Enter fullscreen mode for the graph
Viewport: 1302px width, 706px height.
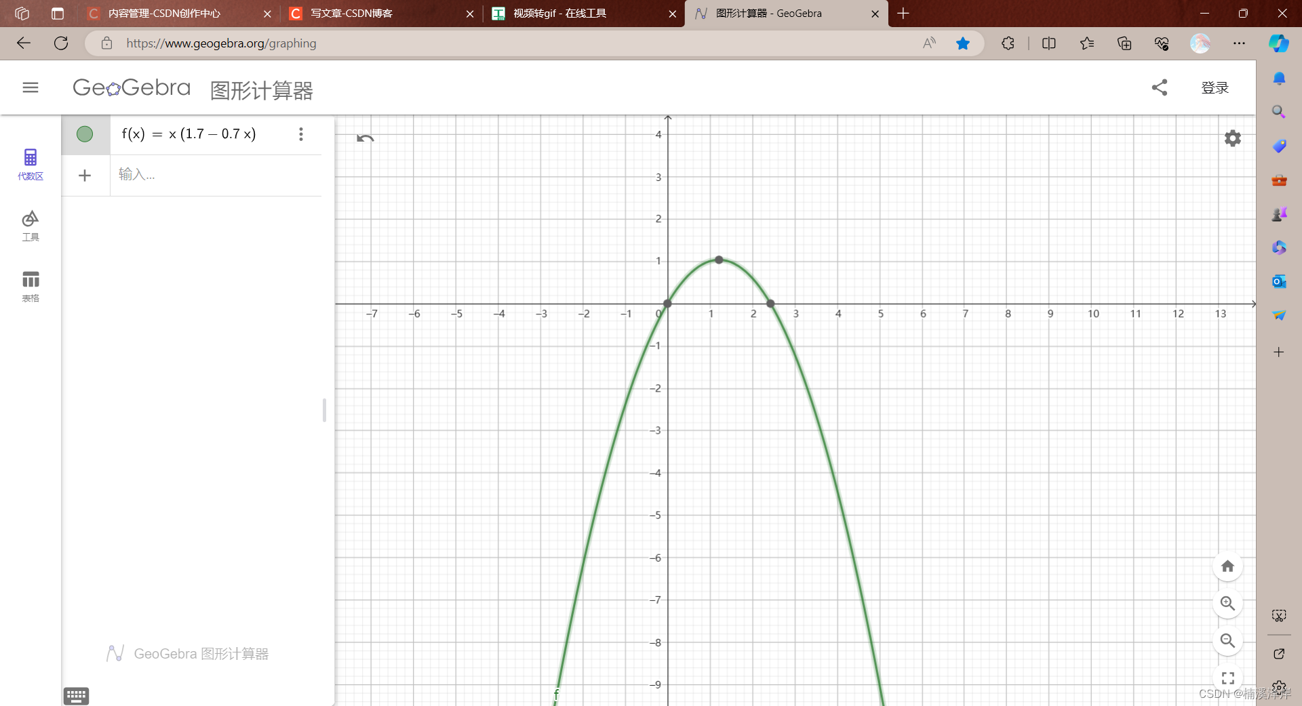click(x=1227, y=678)
